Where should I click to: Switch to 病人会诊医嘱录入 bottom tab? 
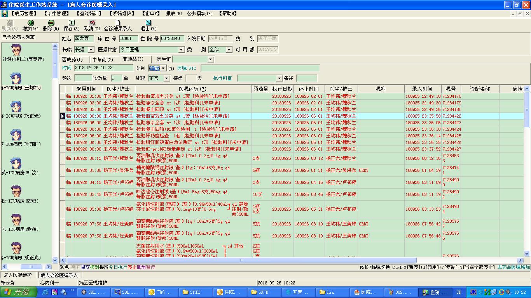tap(59, 275)
